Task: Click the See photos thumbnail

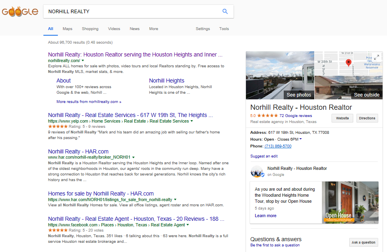Action: point(280,75)
